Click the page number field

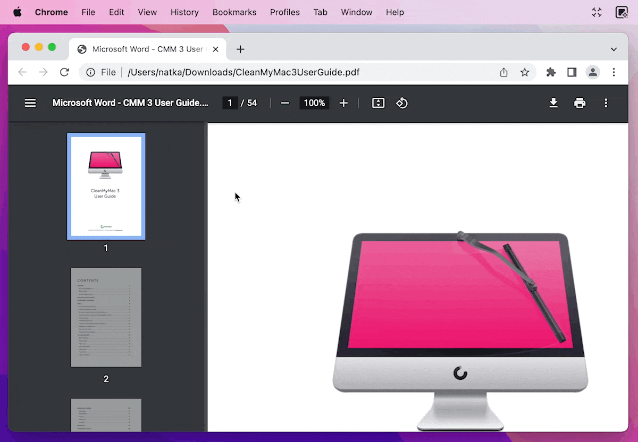pos(230,103)
